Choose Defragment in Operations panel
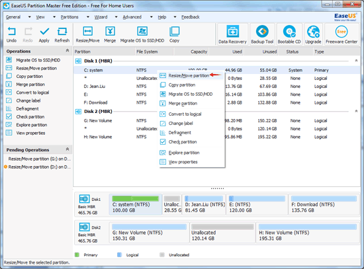The height and width of the screenshot is (269, 364). point(23,109)
